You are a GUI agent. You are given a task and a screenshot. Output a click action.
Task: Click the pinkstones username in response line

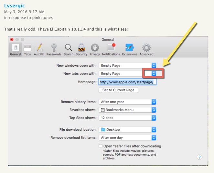tap(42, 18)
